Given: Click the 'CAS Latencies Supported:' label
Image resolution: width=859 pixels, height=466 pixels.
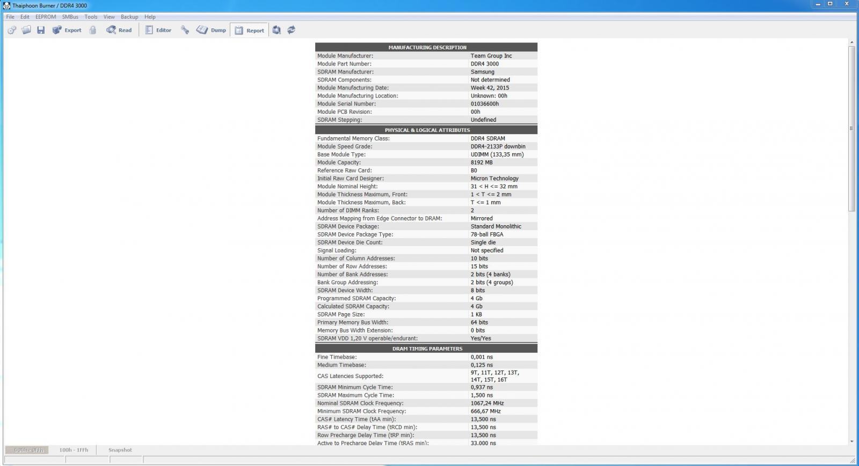Looking at the screenshot, I should [350, 376].
